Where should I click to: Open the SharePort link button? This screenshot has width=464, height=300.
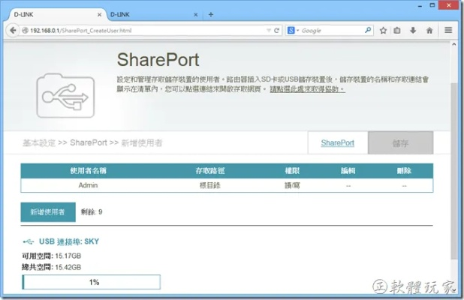(338, 143)
